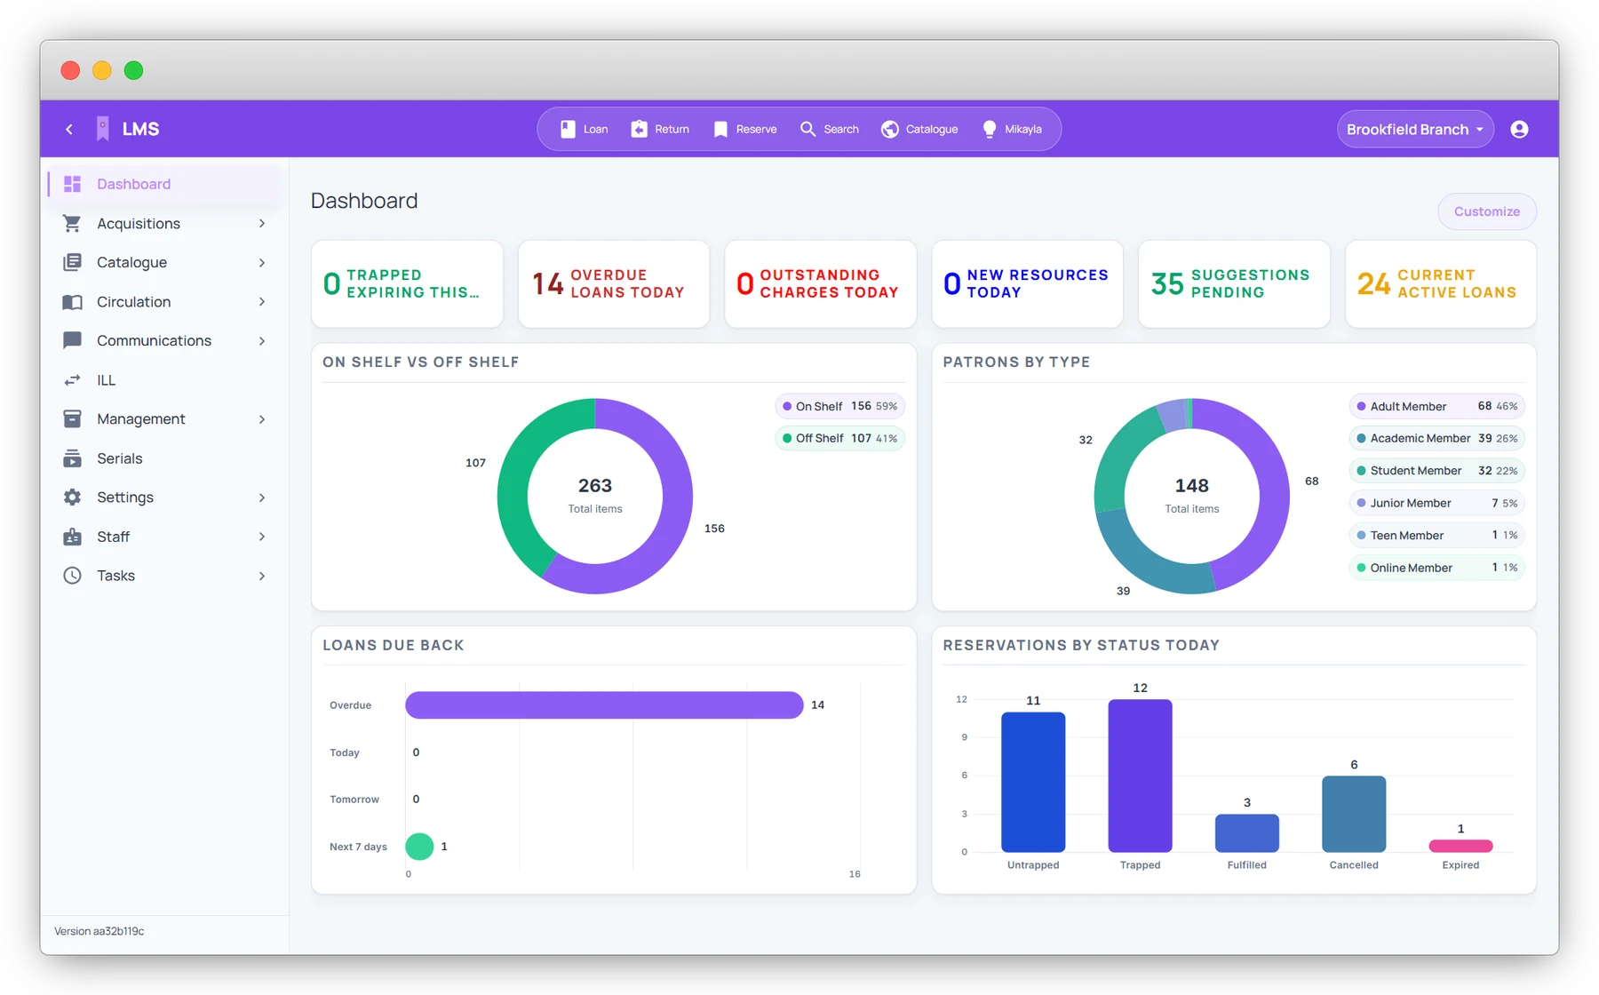Click the Mikayla lightbulb icon
The height and width of the screenshot is (995, 1599).
tap(990, 129)
